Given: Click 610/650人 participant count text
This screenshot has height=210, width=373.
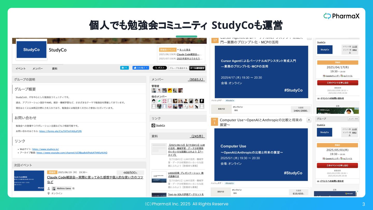Looking at the screenshot, I should [301, 194].
